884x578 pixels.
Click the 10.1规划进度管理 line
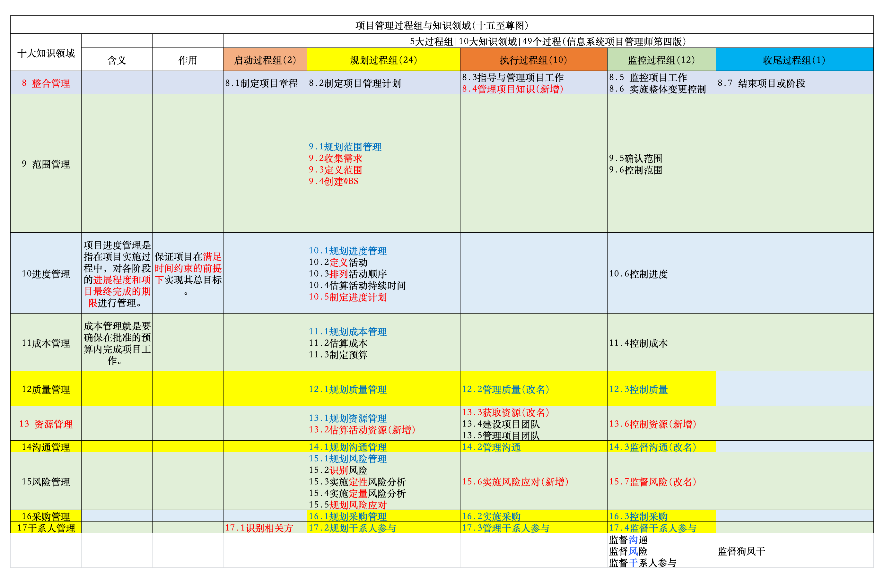348,250
